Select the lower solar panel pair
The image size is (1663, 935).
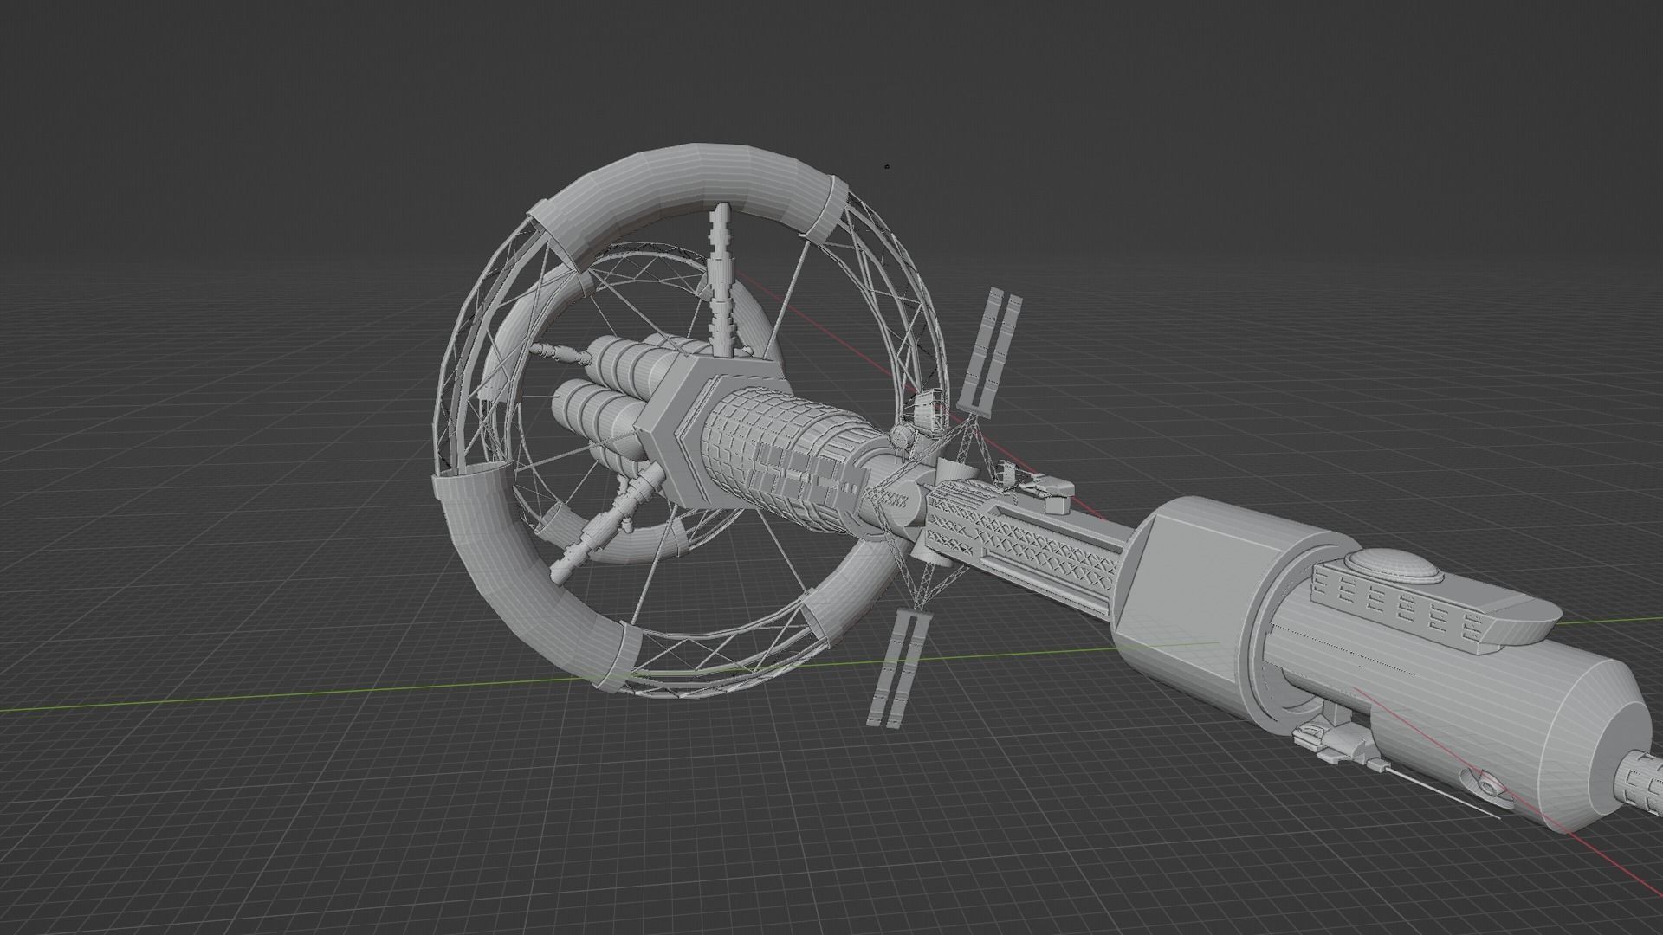[x=898, y=668]
